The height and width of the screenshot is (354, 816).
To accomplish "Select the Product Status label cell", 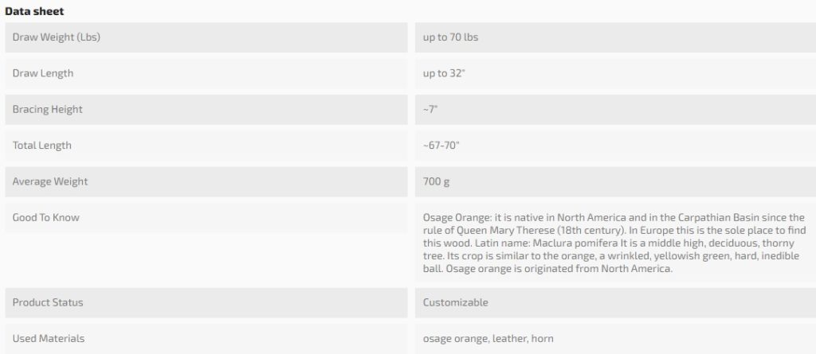I will point(48,302).
